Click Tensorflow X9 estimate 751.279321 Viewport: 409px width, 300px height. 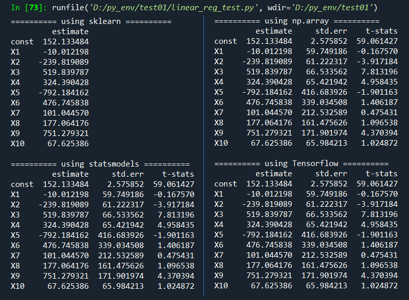[269, 276]
